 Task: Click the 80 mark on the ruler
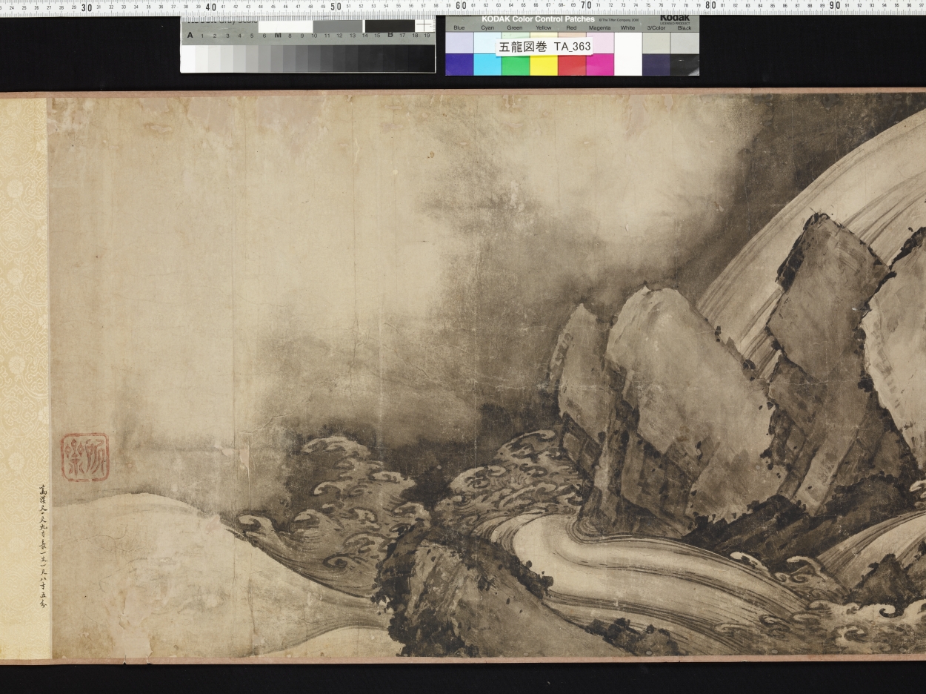[710, 6]
